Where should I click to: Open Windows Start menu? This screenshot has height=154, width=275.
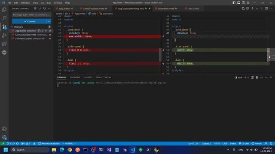click(6, 150)
